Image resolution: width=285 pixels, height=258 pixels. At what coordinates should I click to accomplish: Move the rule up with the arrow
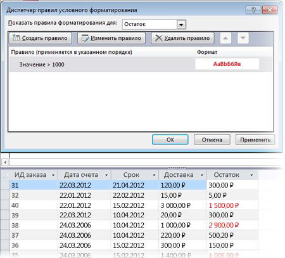[225, 38]
